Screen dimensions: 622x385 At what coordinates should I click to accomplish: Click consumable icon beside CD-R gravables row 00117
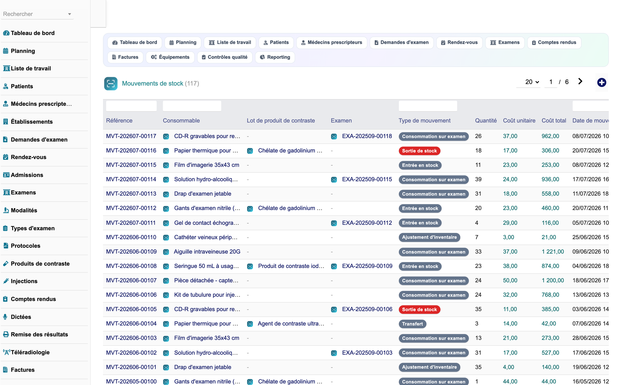[166, 137]
